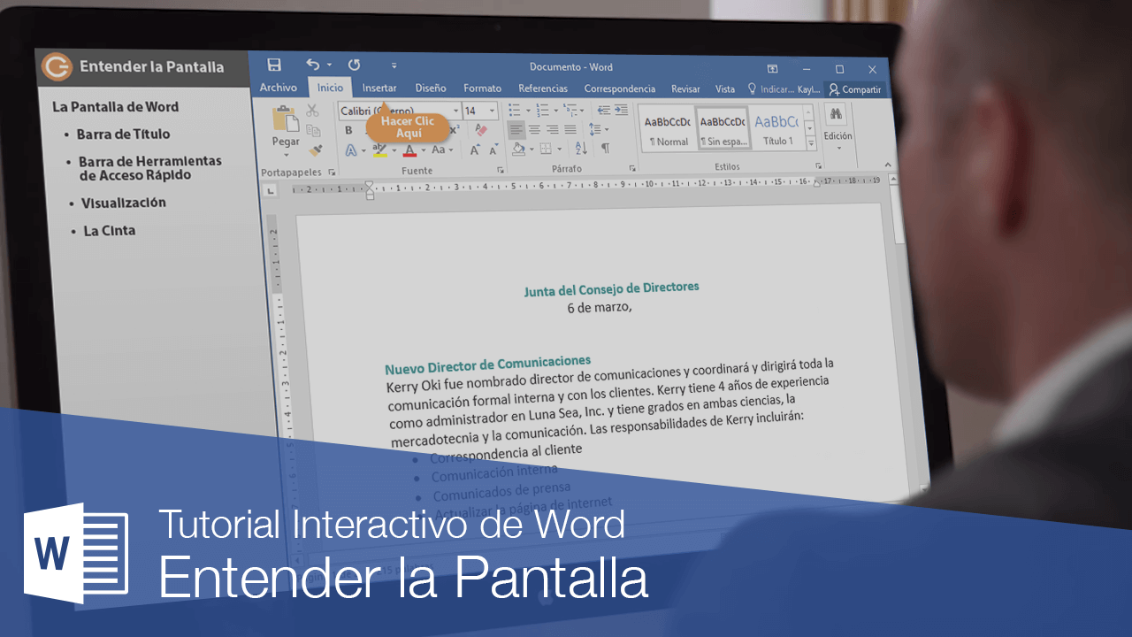Show or hide paragraph marks

[606, 149]
